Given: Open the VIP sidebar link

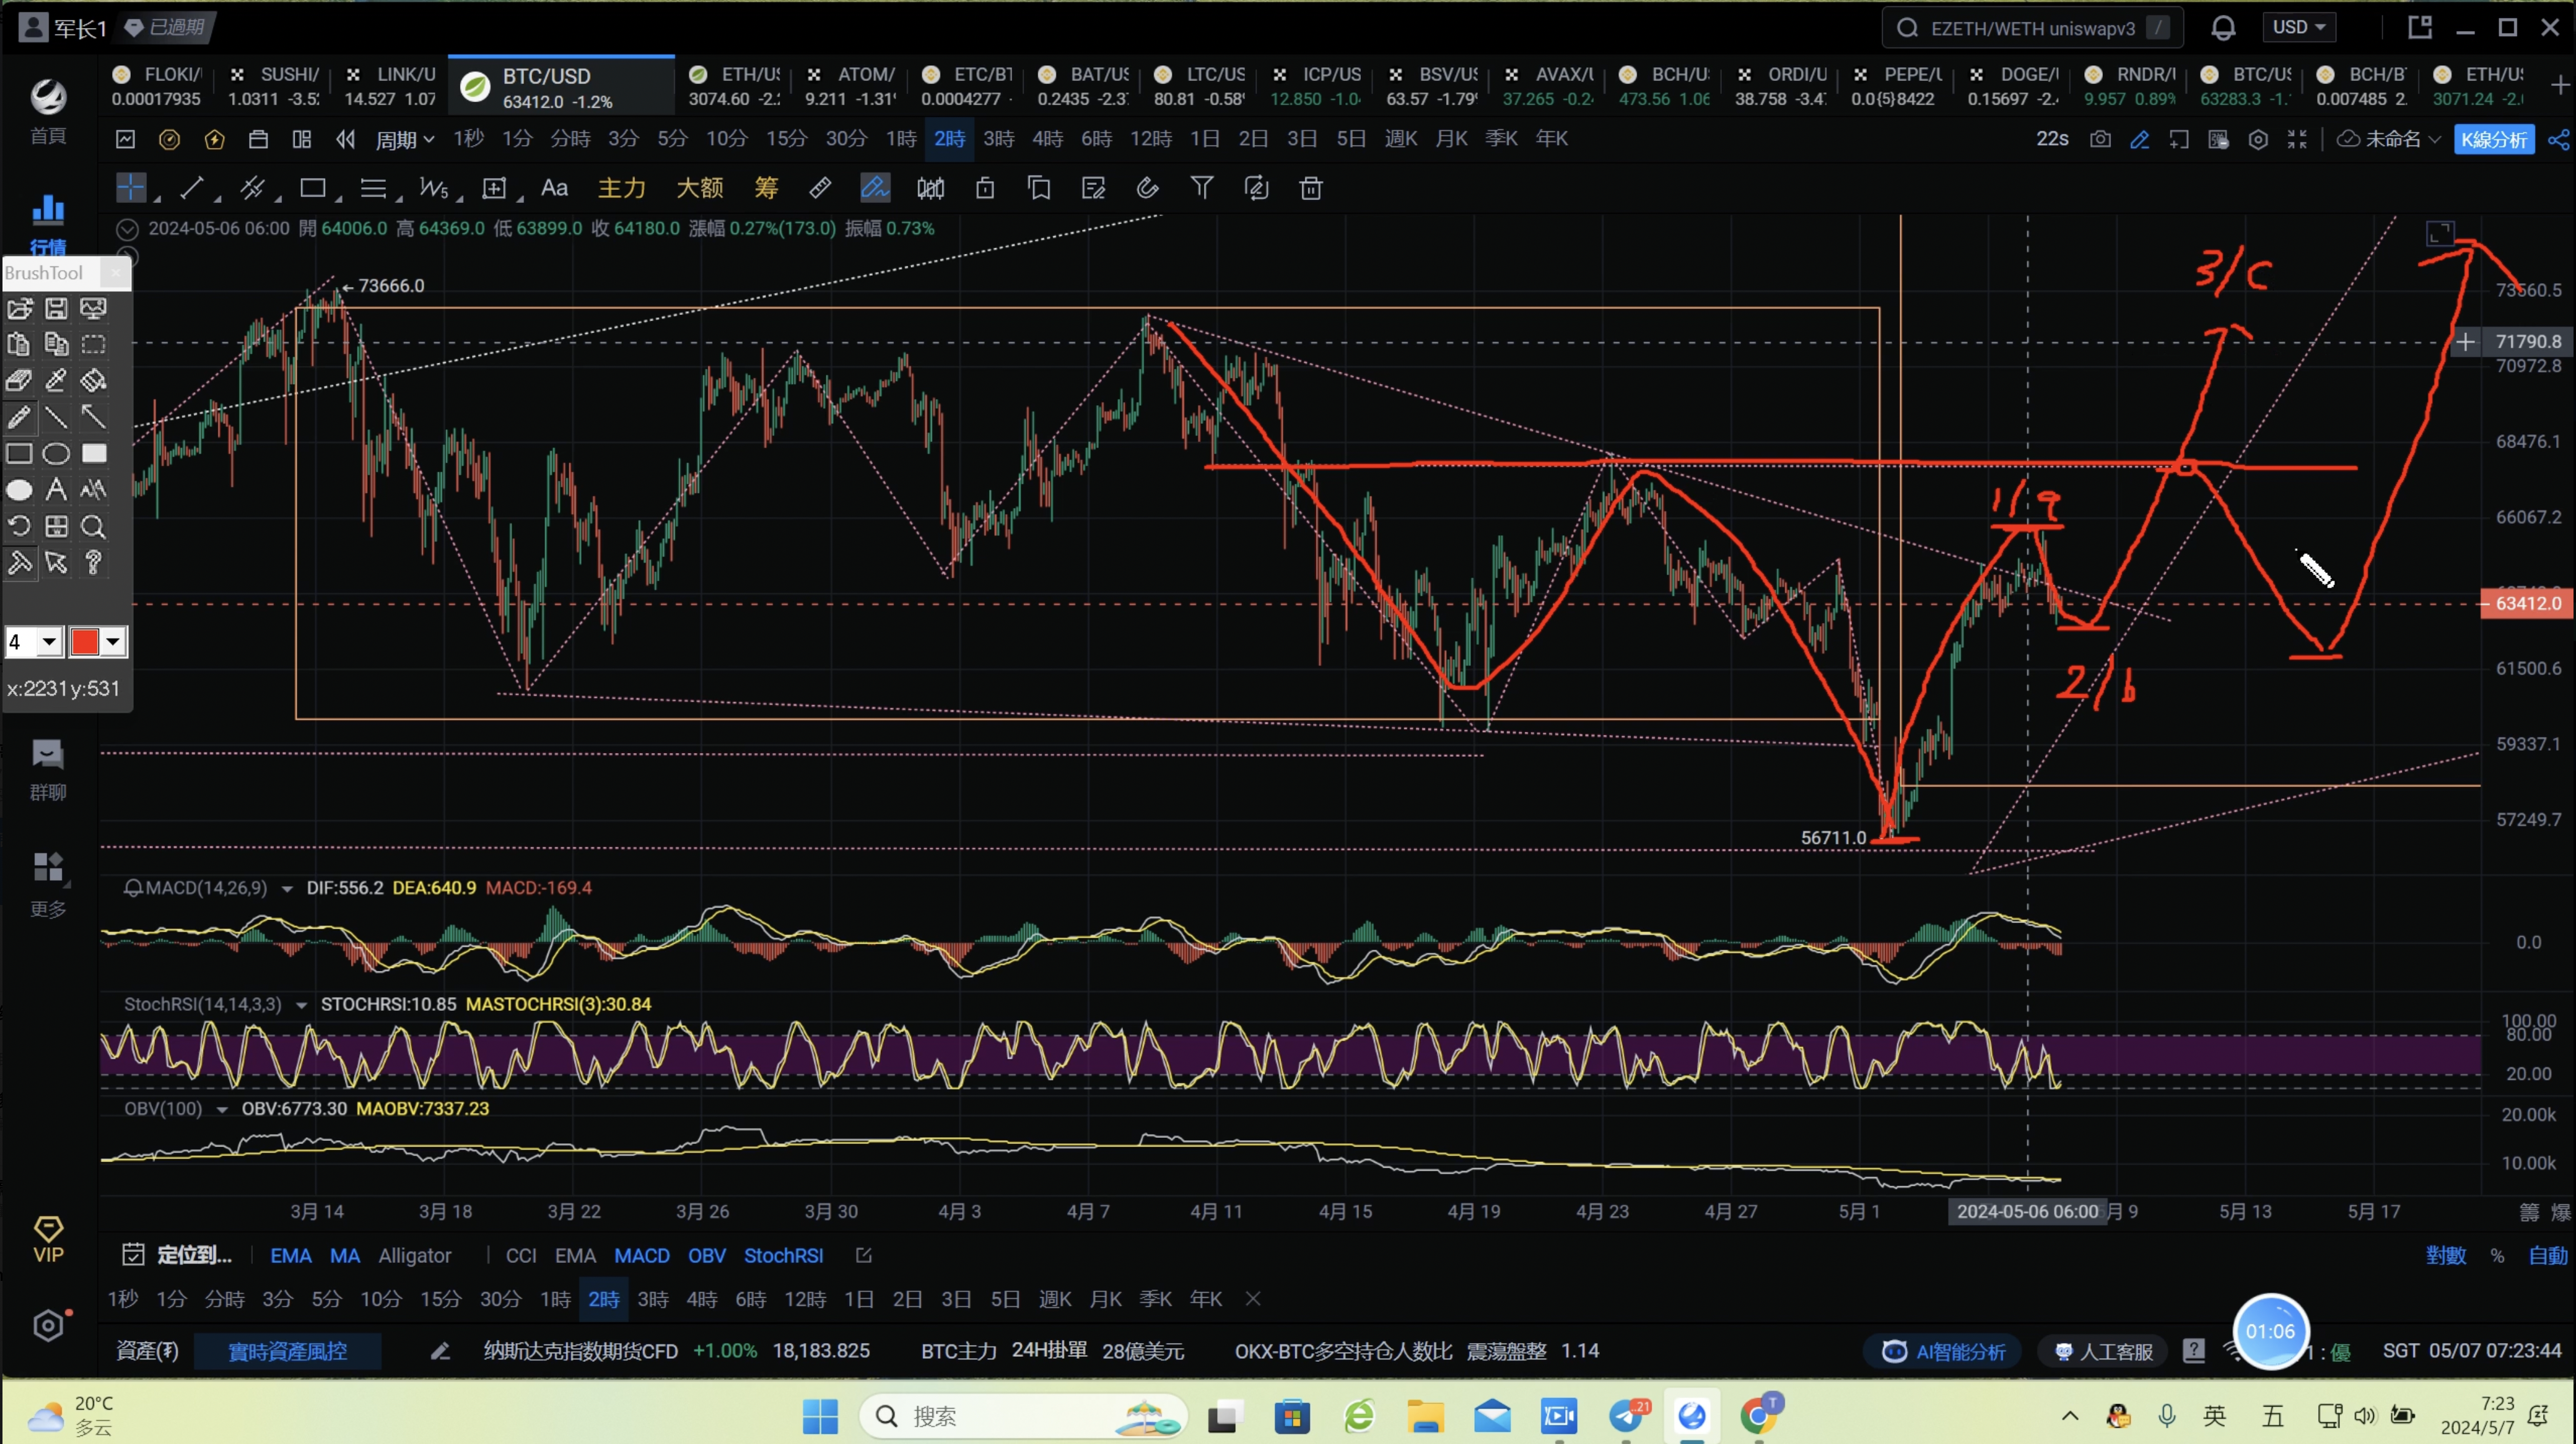Looking at the screenshot, I should click(x=48, y=1240).
